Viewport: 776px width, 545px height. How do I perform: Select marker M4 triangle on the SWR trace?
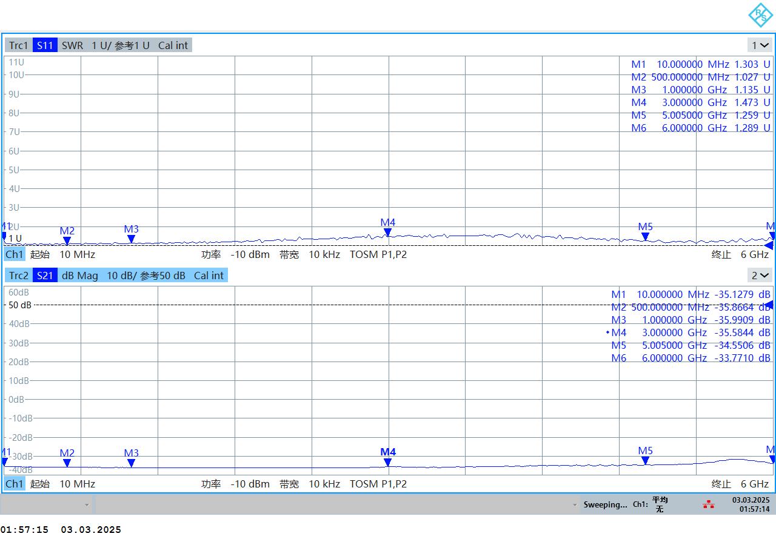coord(387,233)
